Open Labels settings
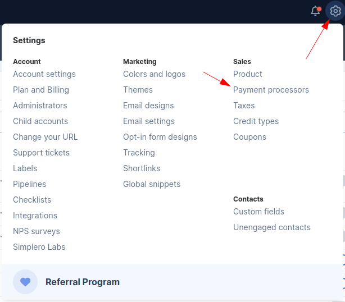The height and width of the screenshot is (302, 345). tap(25, 168)
